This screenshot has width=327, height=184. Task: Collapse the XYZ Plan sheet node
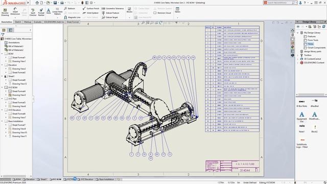(x=2, y=99)
